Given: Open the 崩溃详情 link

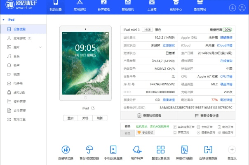Looking at the screenshot, I should tap(169, 100).
